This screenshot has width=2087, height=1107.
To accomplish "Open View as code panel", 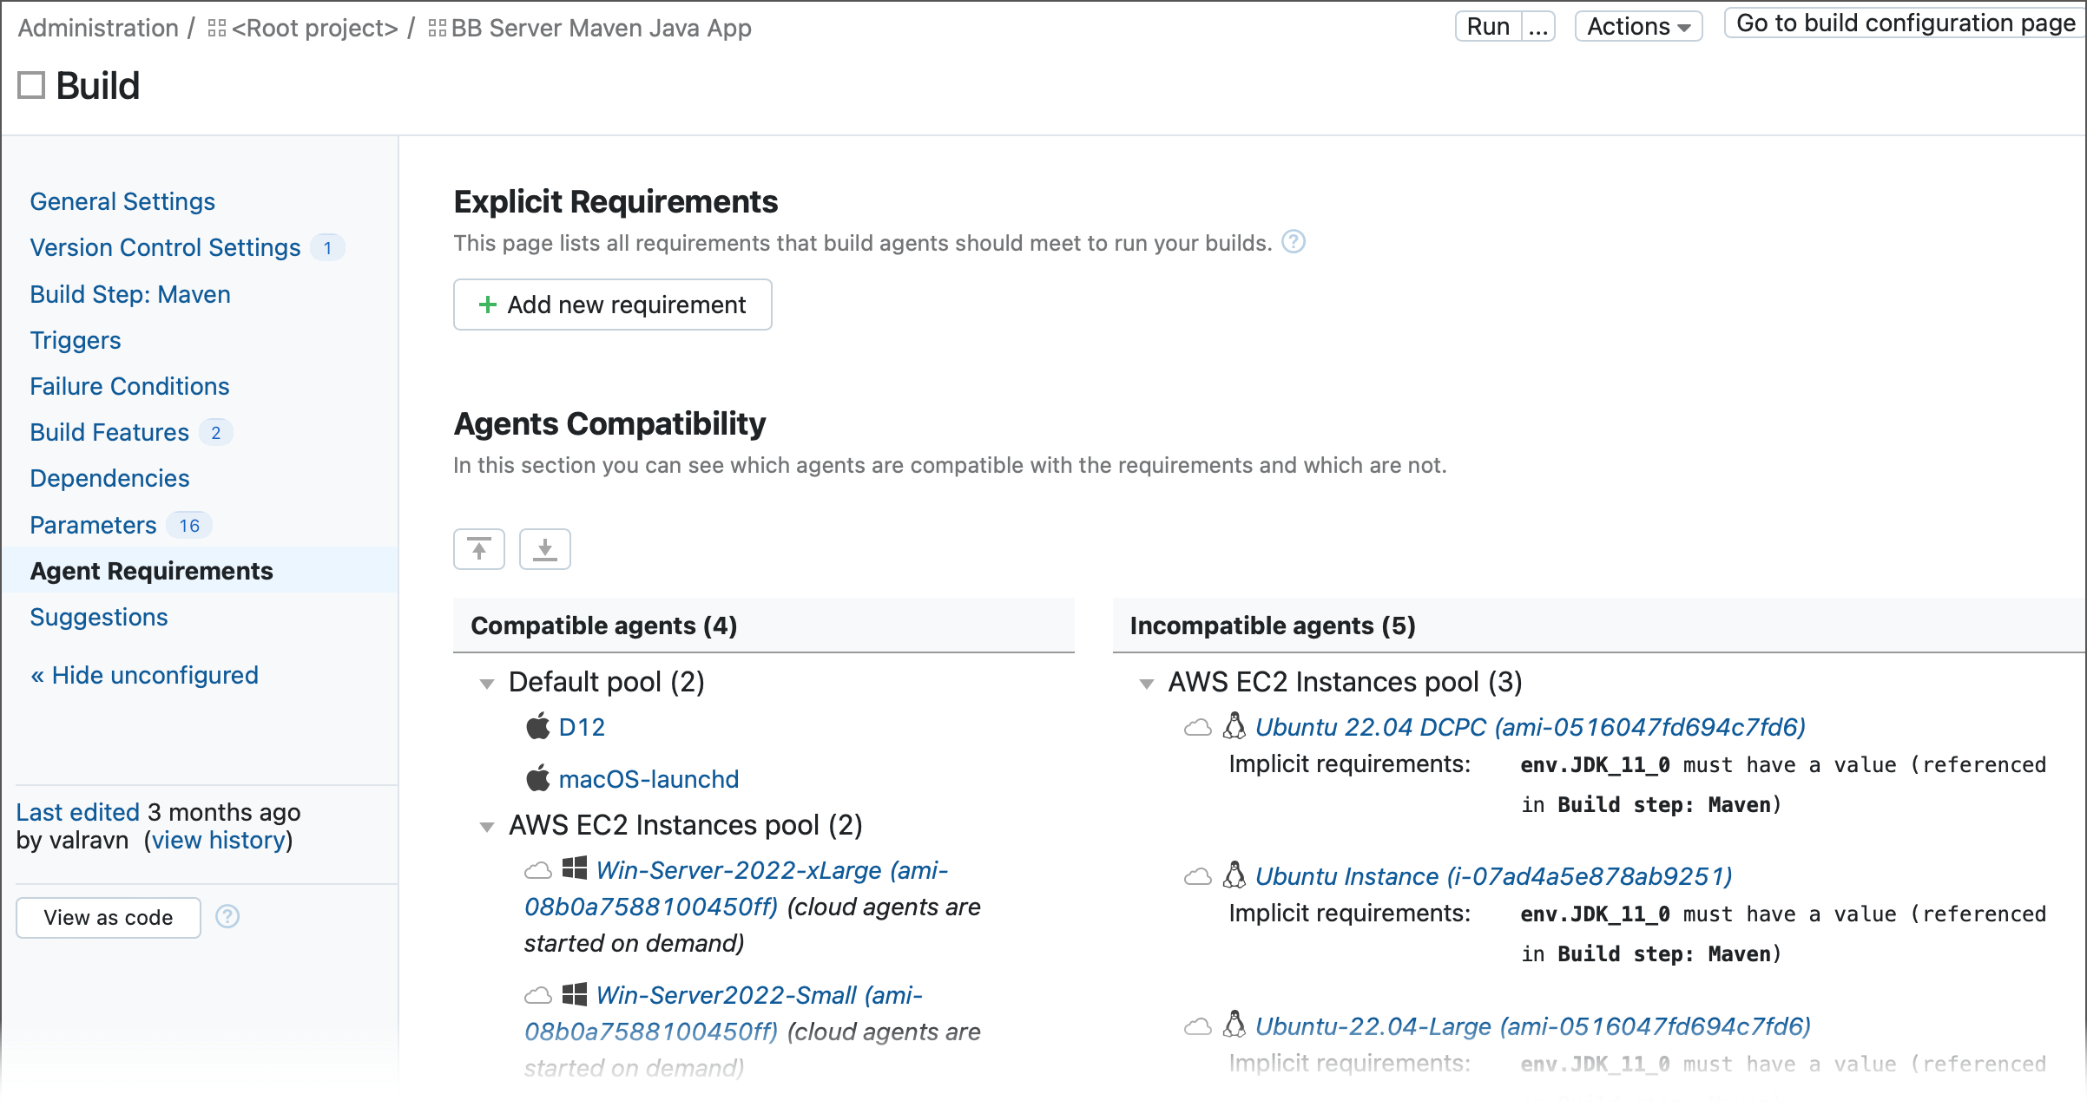I will click(109, 917).
